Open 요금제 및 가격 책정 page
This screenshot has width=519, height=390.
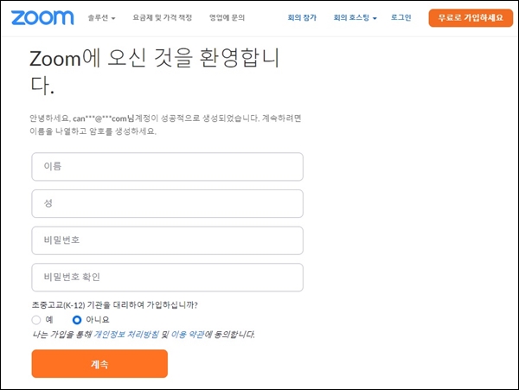tap(163, 17)
